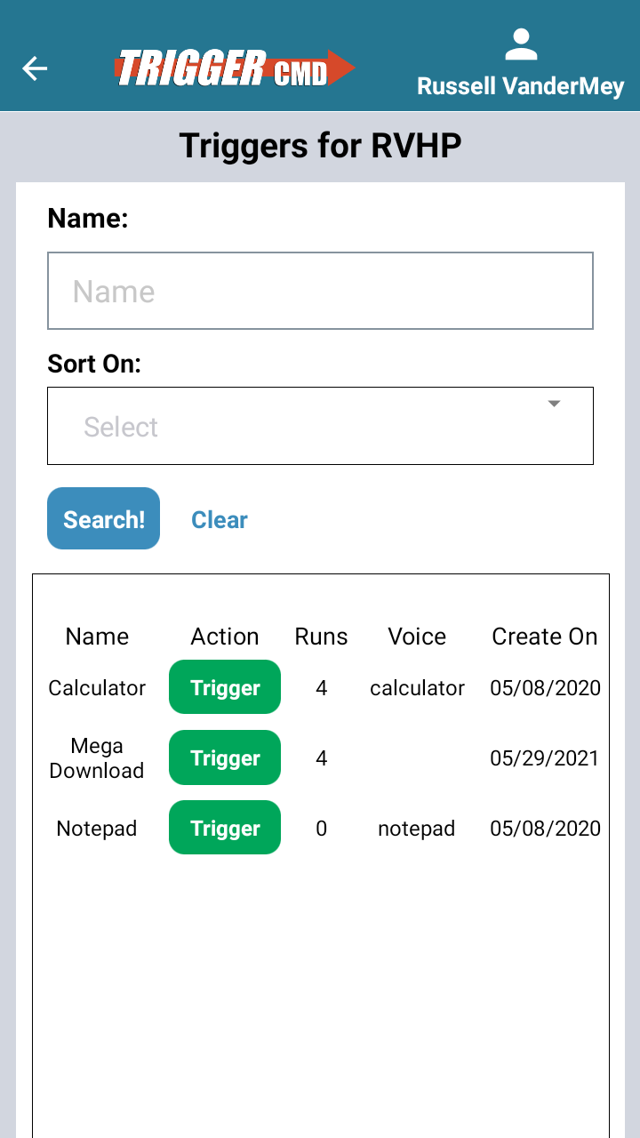The height and width of the screenshot is (1138, 640).
Task: Choose a sort option from the dropdown
Action: pyautogui.click(x=320, y=426)
